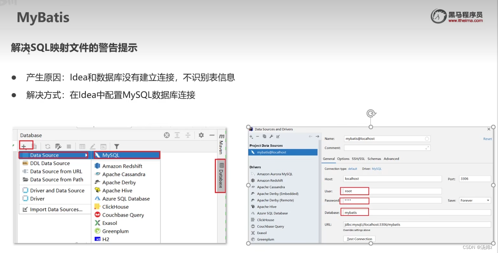This screenshot has height=253, width=498.
Task: Click the Name field with mybatis@localhost
Action: [x=387, y=139]
